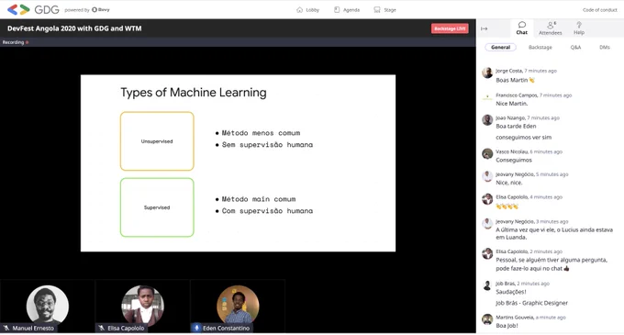Click the Lobby home icon

pyautogui.click(x=300, y=10)
